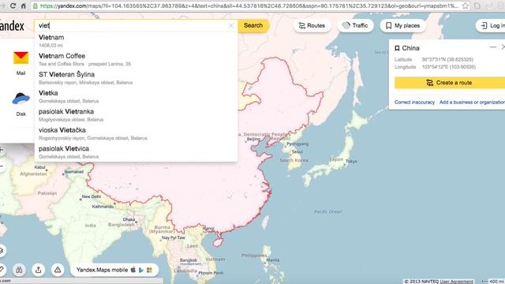Click the Beijing label on the map
The width and height of the screenshot is (505, 284).
coord(253,139)
